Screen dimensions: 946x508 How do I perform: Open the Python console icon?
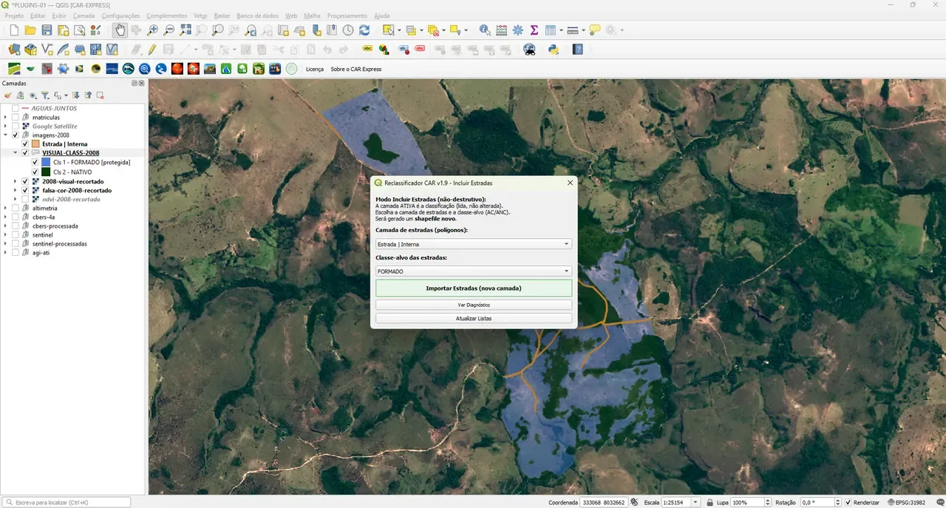(x=553, y=50)
